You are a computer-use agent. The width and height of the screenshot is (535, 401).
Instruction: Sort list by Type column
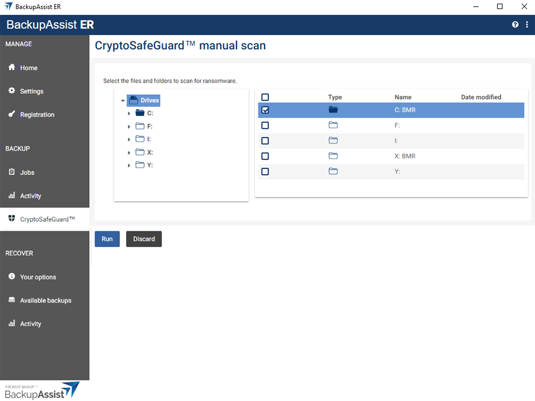coord(335,97)
